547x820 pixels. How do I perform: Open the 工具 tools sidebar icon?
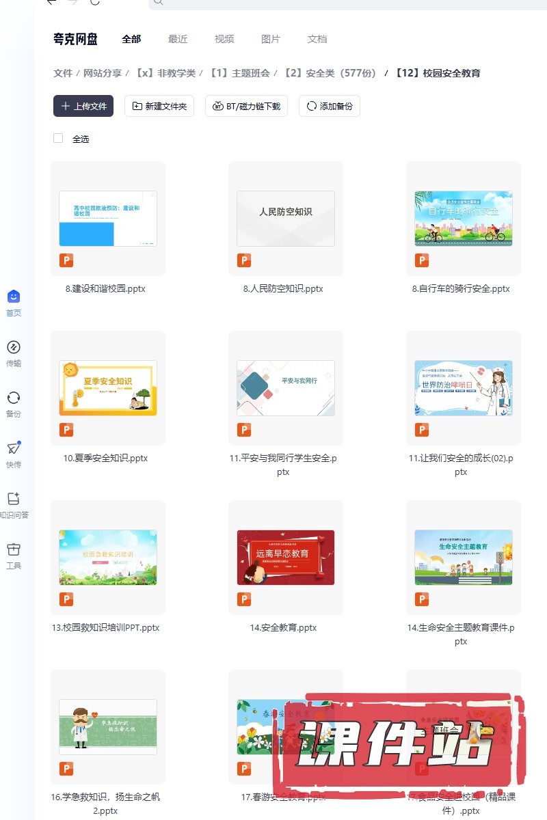coord(14,549)
